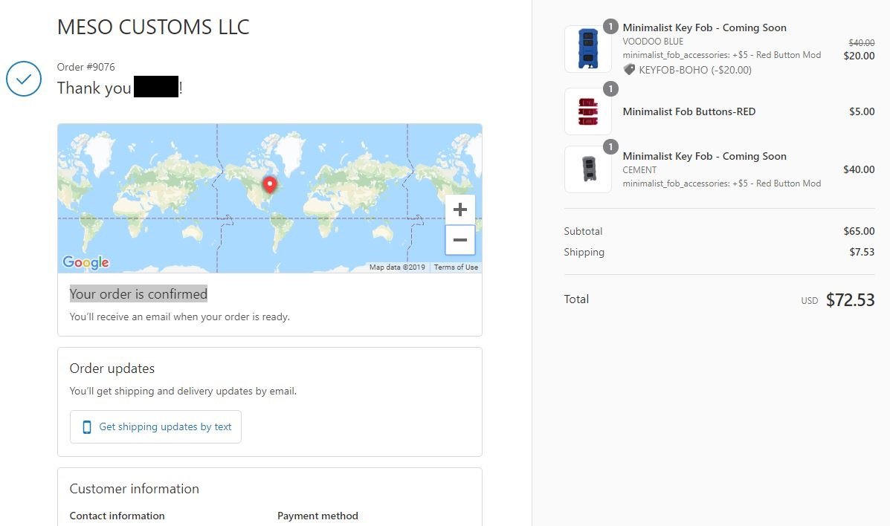Zoom in on the map with plus button

[x=459, y=210]
